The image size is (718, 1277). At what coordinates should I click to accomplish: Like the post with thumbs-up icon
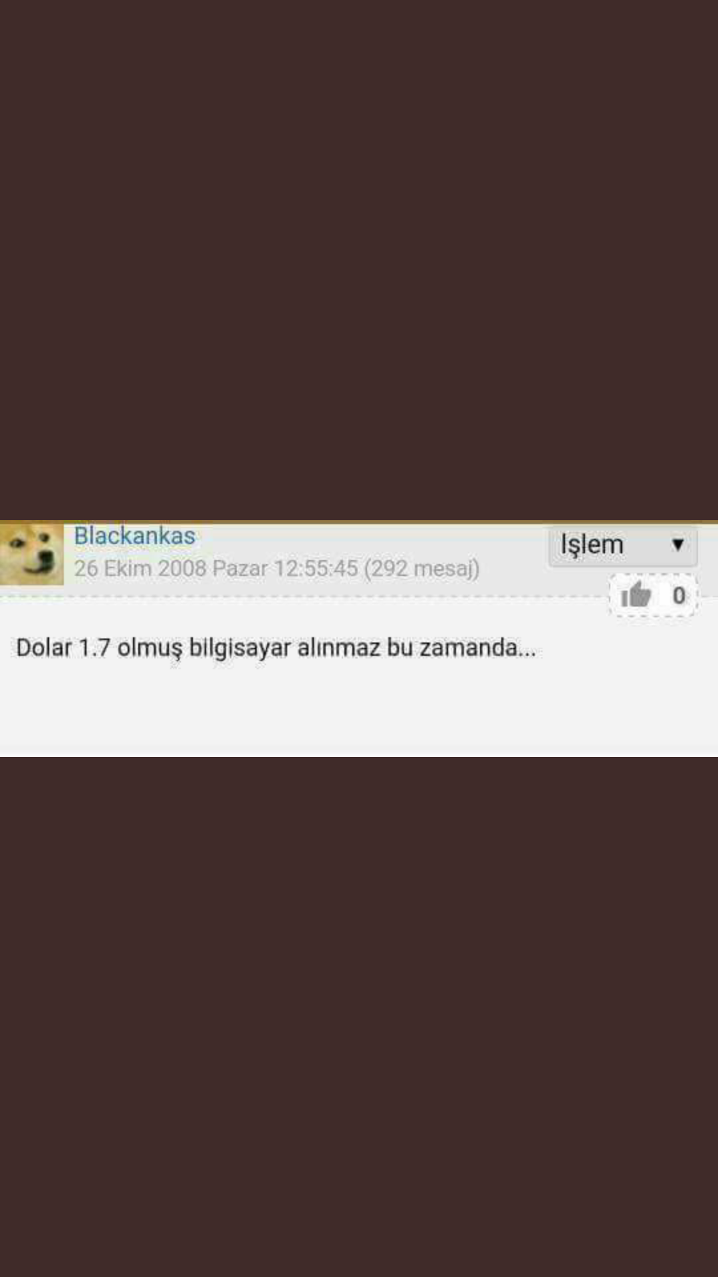pyautogui.click(x=636, y=595)
